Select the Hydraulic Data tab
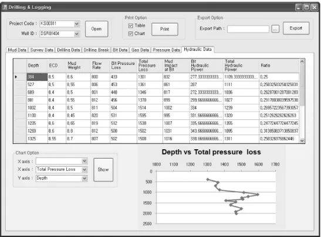This screenshot has width=321, height=237. click(198, 49)
